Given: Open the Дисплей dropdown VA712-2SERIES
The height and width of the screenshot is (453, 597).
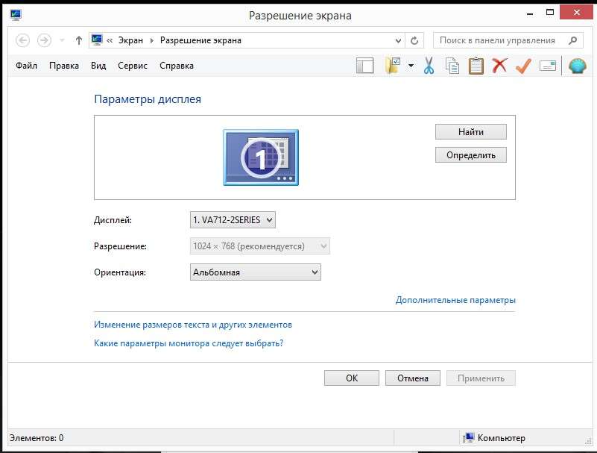Looking at the screenshot, I should [x=233, y=220].
